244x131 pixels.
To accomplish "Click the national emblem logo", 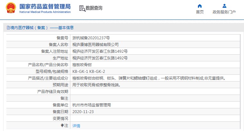I will coord(11,8).
